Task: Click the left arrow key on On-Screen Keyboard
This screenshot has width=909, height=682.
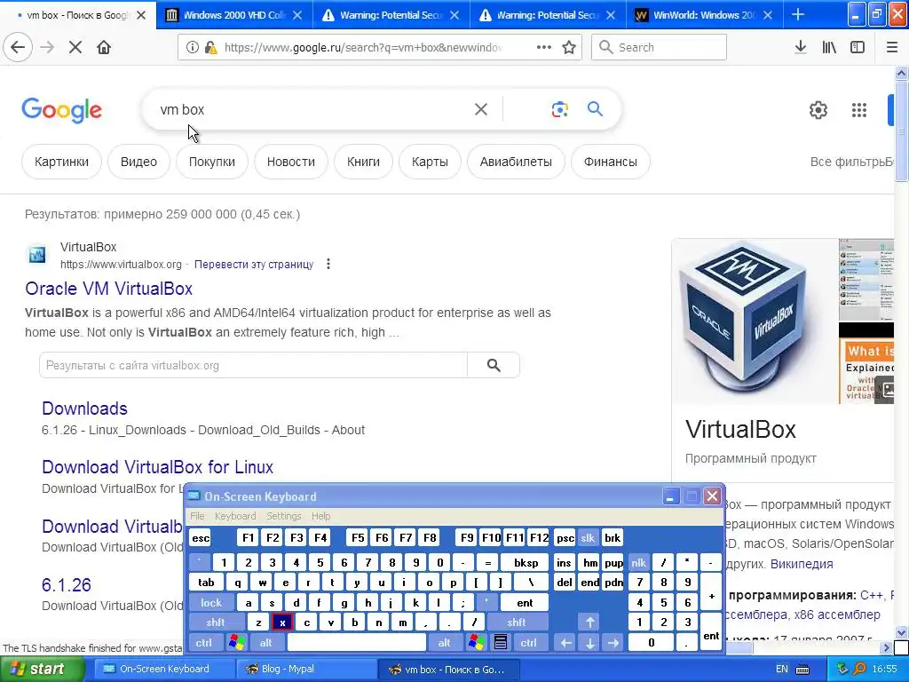Action: pos(565,643)
